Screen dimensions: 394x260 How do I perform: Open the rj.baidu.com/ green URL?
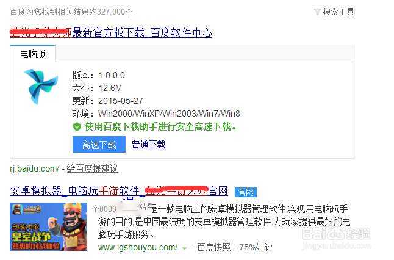pyautogui.click(x=35, y=168)
